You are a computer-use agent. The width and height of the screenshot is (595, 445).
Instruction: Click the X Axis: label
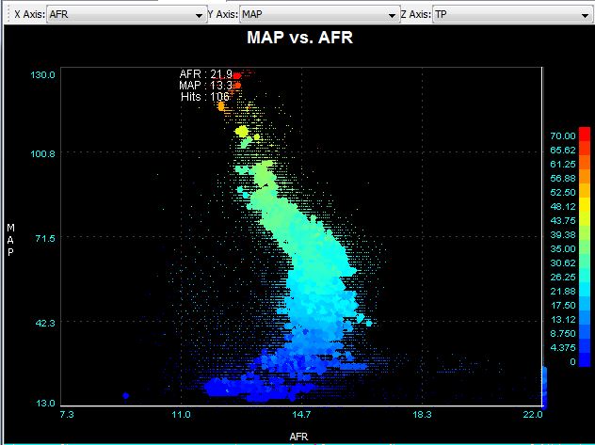pos(29,14)
